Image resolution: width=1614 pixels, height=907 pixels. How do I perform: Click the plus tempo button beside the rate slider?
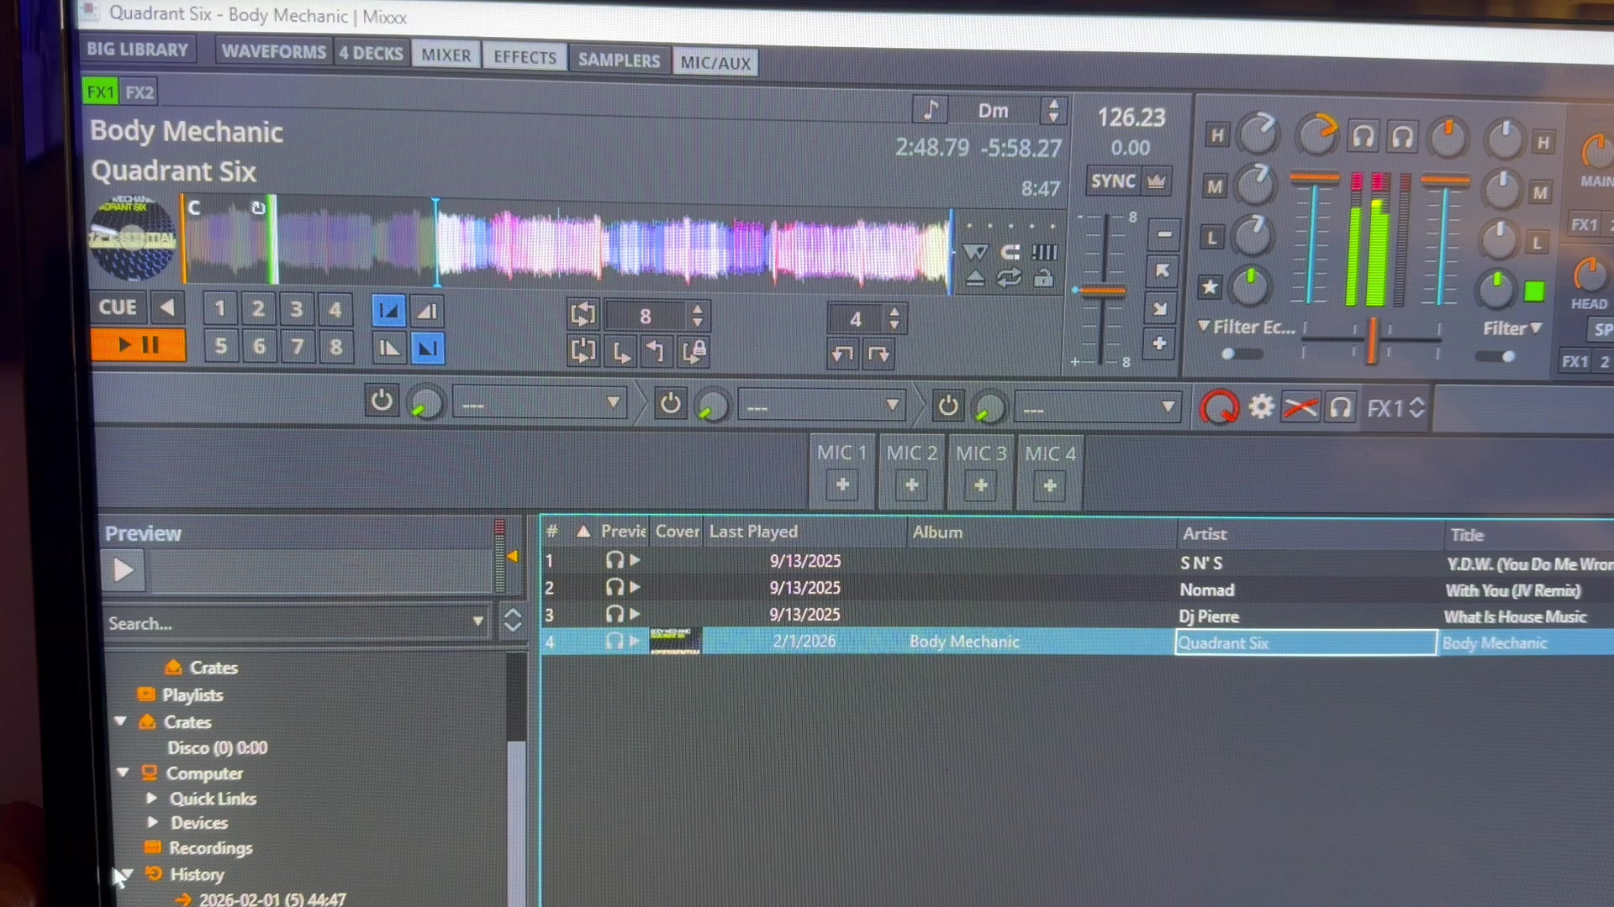click(1159, 343)
